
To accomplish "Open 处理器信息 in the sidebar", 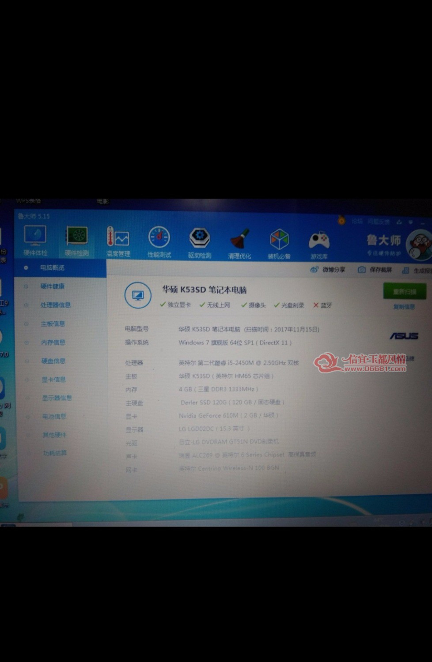I will (56, 305).
